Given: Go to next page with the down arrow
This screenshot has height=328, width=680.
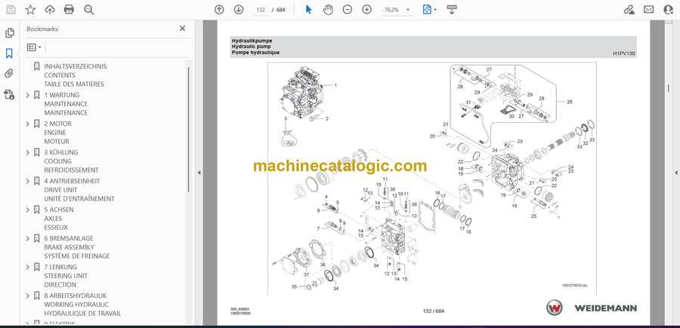Looking at the screenshot, I should tap(239, 10).
